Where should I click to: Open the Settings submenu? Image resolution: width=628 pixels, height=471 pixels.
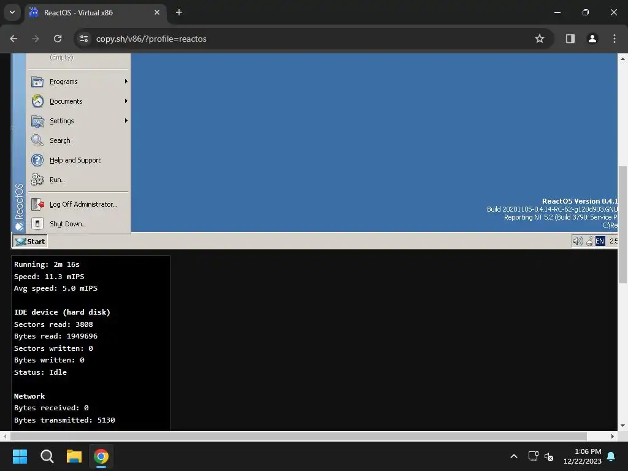tap(79, 121)
